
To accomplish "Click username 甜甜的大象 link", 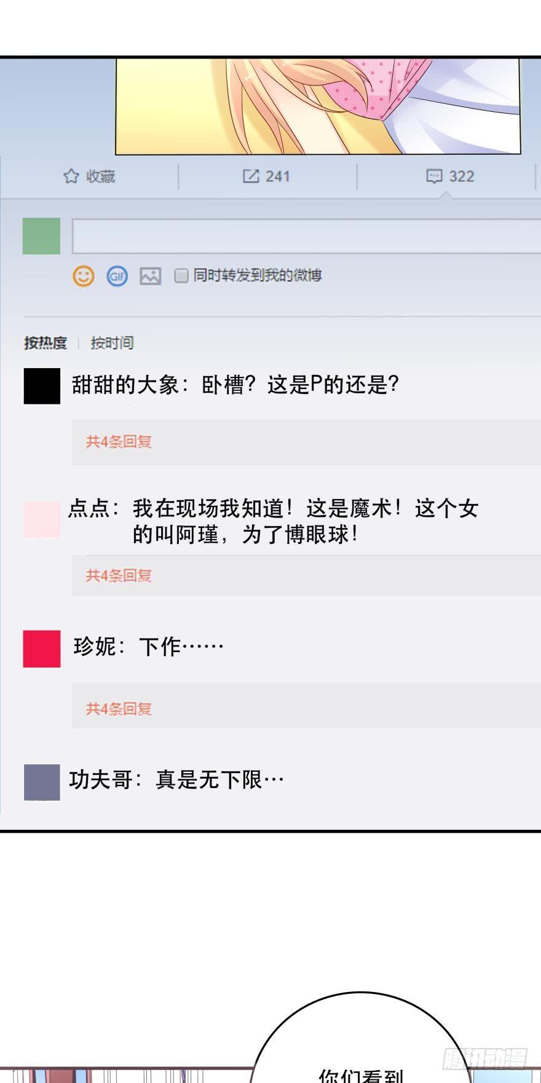I will (125, 385).
